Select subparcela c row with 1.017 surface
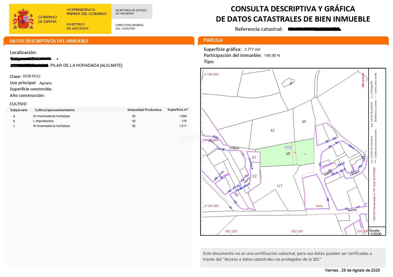Viewport: 393px width, 277px height. pyautogui.click(x=98, y=126)
